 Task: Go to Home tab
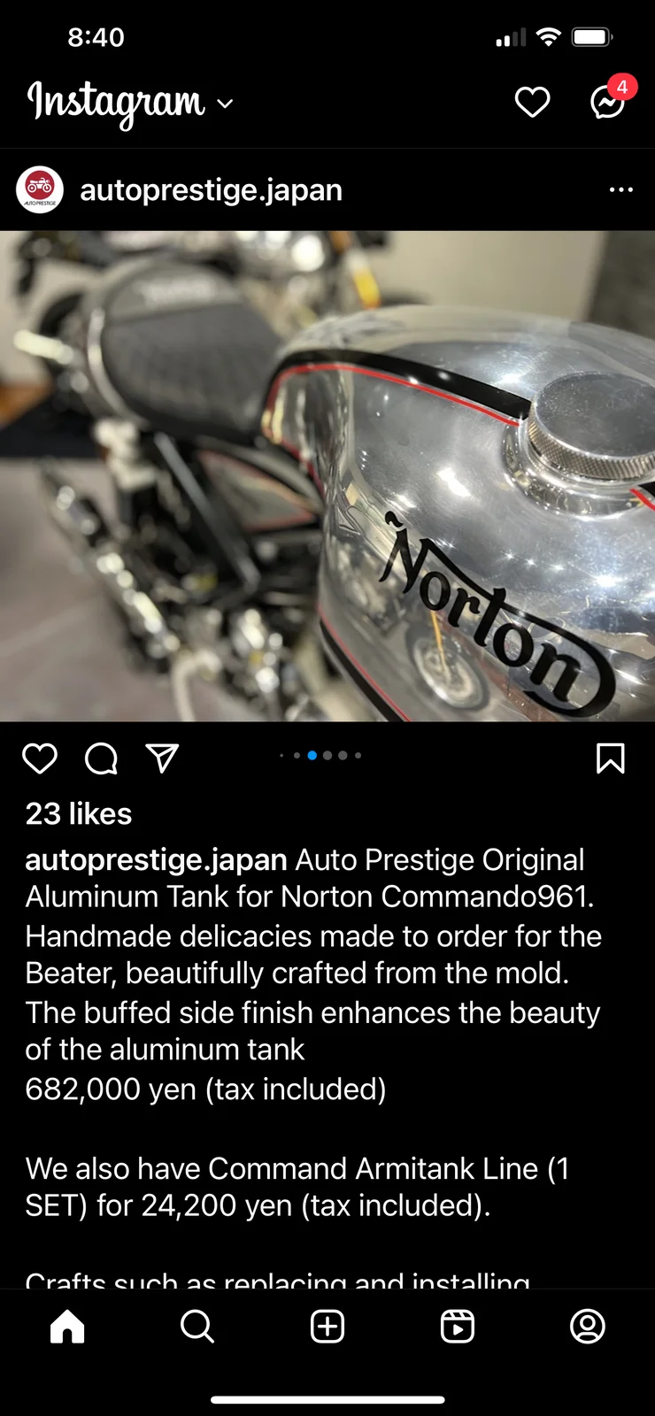(x=67, y=1327)
